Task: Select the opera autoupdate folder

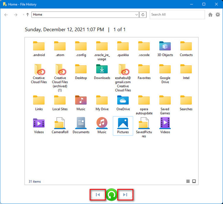Action: point(144,105)
